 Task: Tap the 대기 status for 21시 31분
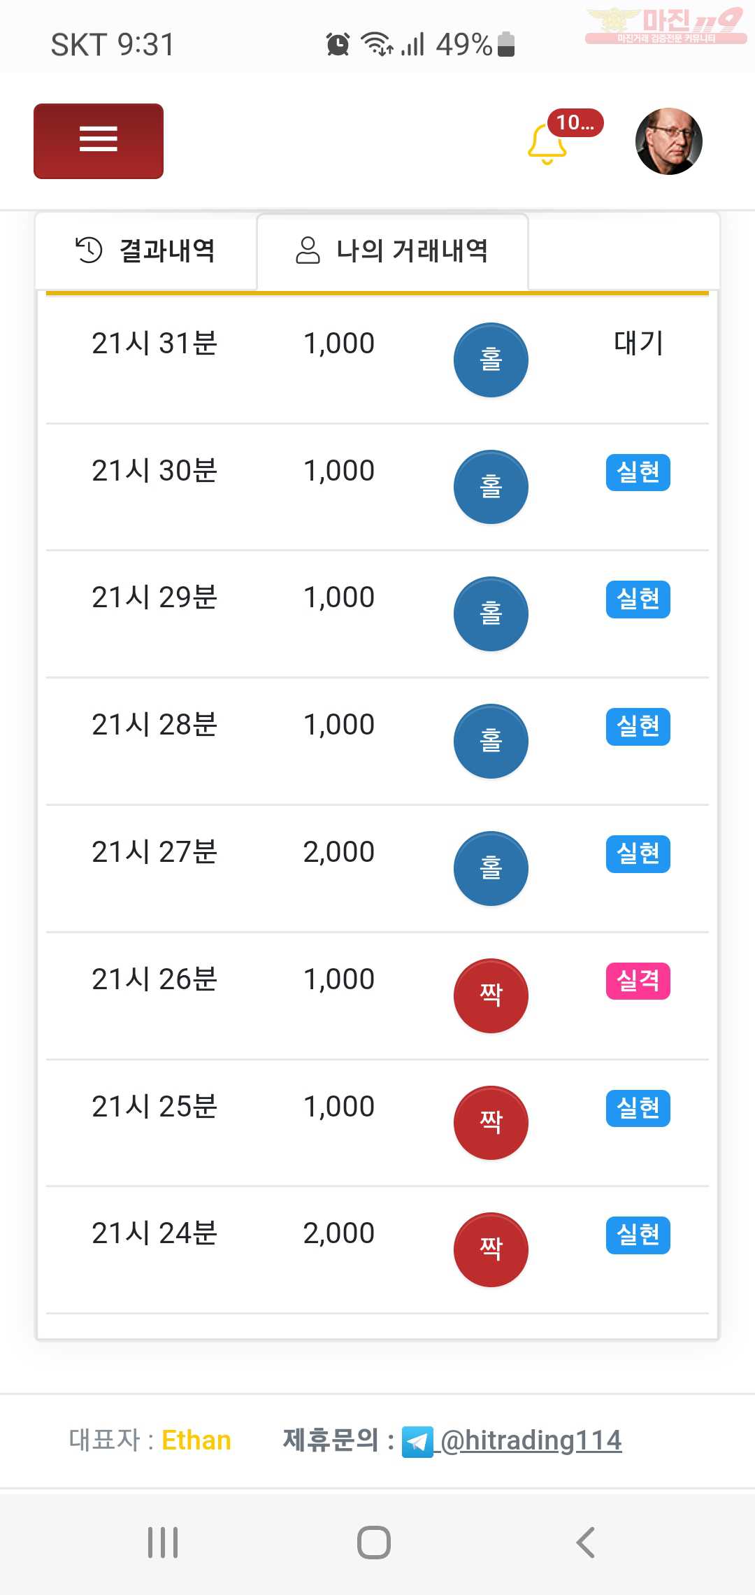(x=638, y=343)
